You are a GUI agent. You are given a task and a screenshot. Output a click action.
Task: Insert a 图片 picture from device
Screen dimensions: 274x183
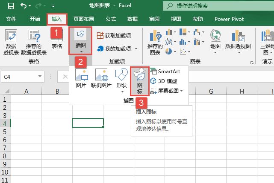point(81,78)
